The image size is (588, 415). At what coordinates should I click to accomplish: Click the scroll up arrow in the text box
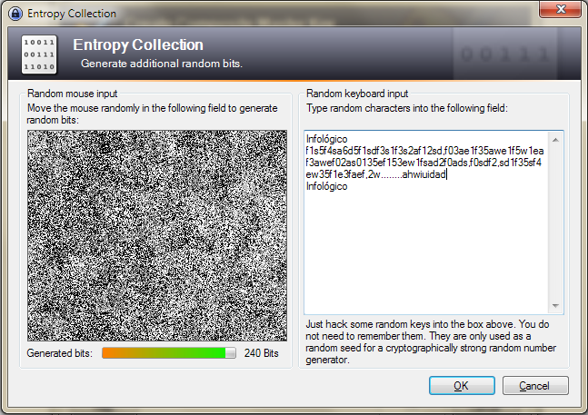click(555, 140)
